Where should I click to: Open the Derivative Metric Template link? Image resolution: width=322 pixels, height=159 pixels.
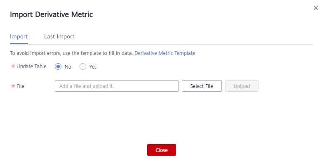coord(165,53)
